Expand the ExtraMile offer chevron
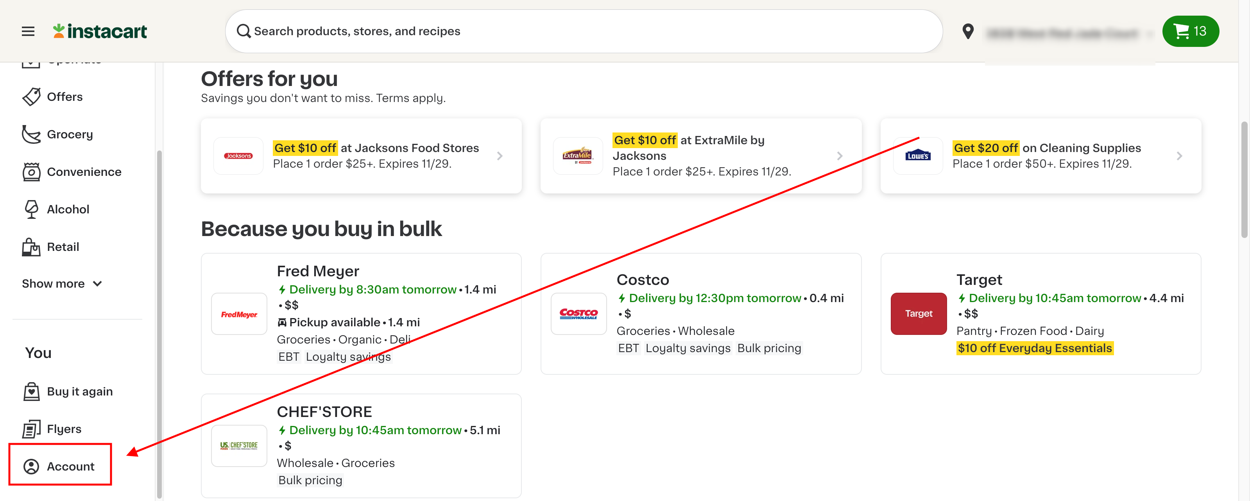The height and width of the screenshot is (501, 1250). click(x=840, y=156)
